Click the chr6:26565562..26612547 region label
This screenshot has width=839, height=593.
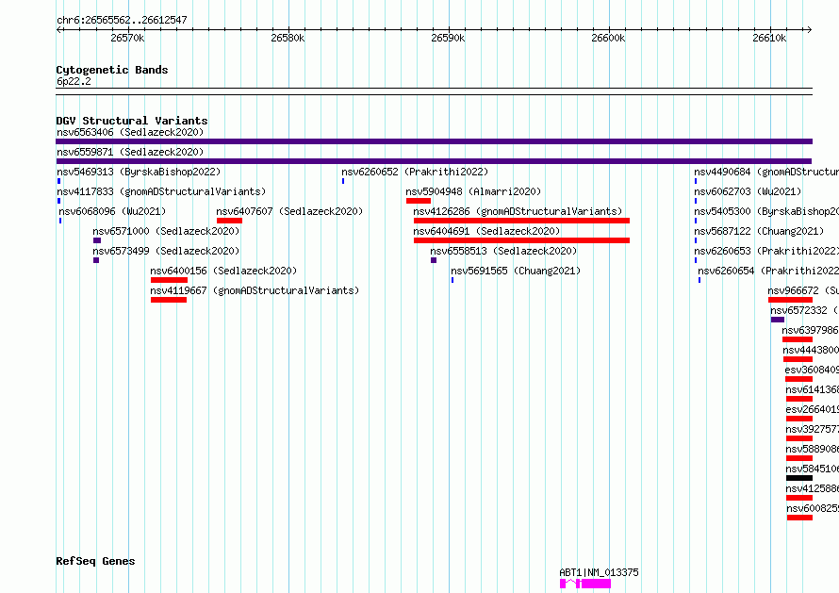tap(122, 20)
